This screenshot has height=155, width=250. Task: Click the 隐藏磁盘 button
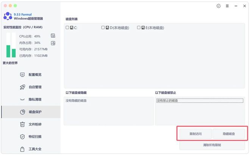coord(229,134)
